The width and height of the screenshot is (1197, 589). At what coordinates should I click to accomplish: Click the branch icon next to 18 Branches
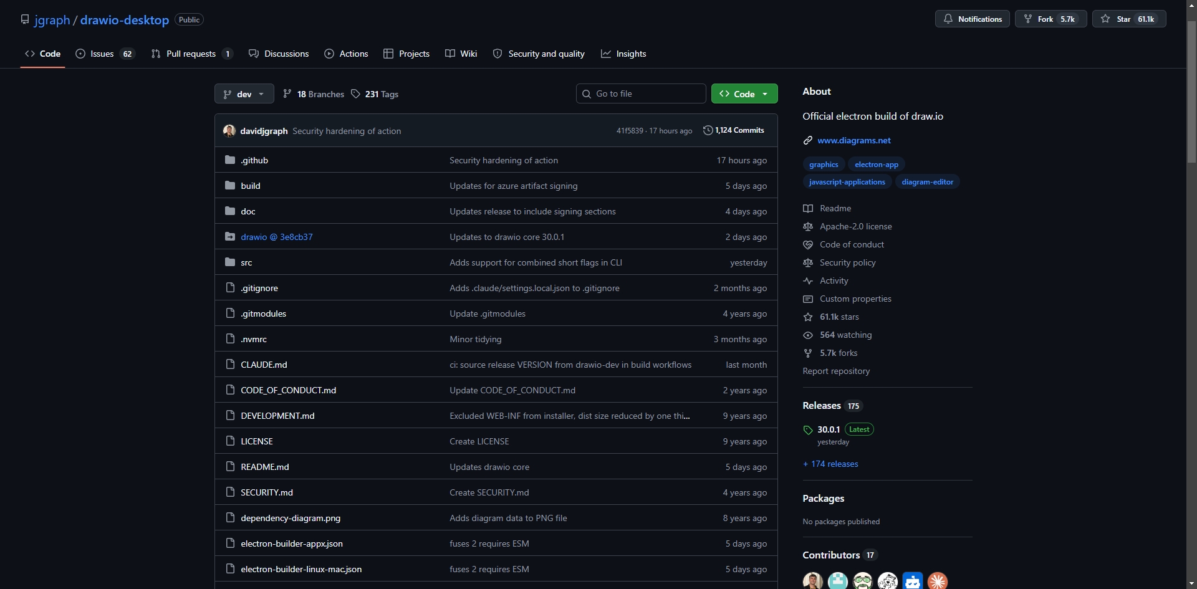click(287, 93)
